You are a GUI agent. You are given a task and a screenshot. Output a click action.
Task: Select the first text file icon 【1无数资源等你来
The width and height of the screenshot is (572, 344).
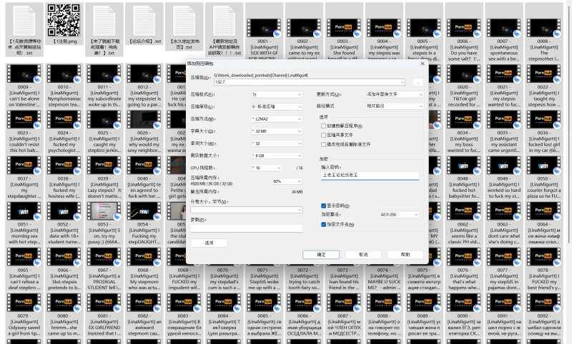23,20
